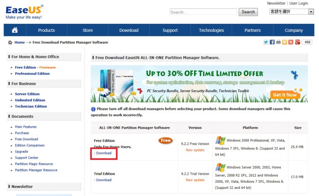The image size is (319, 196).
Task: Open the Company menu
Action: point(294,30)
